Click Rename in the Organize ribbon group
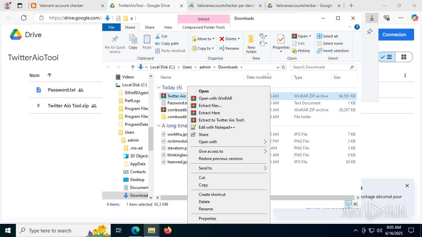The height and width of the screenshot is (237, 422). pos(229,48)
